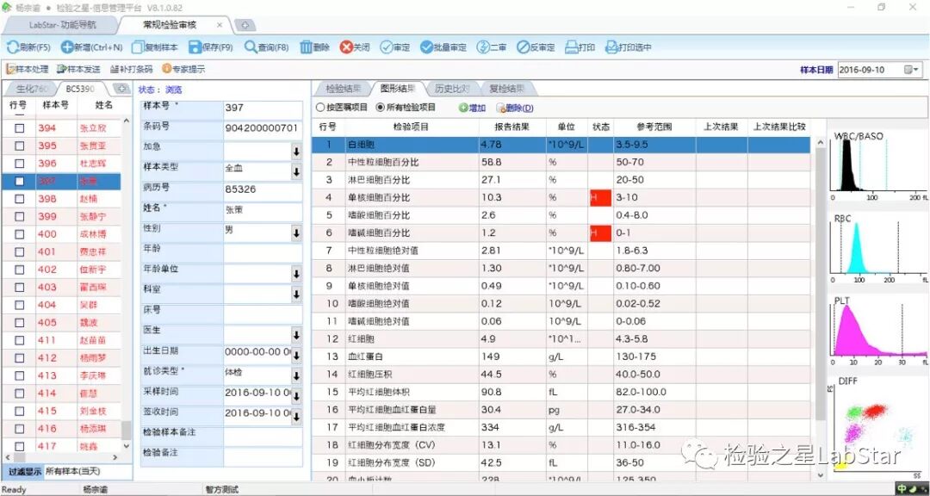Click the 删除(D) delete item icon
The width and height of the screenshot is (930, 496).
pyautogui.click(x=500, y=108)
